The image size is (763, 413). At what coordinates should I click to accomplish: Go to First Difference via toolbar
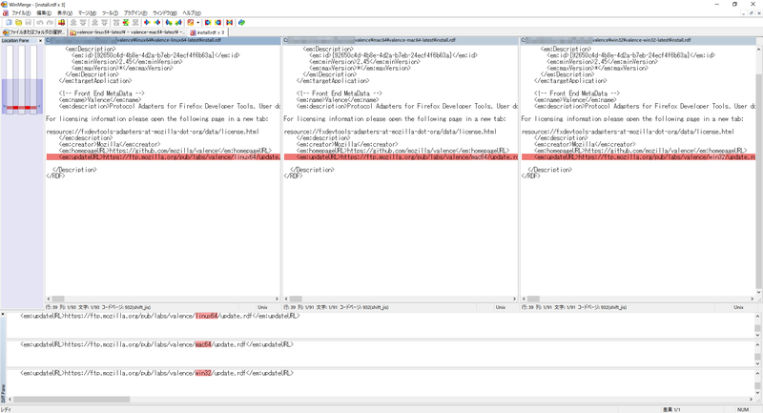[115, 22]
